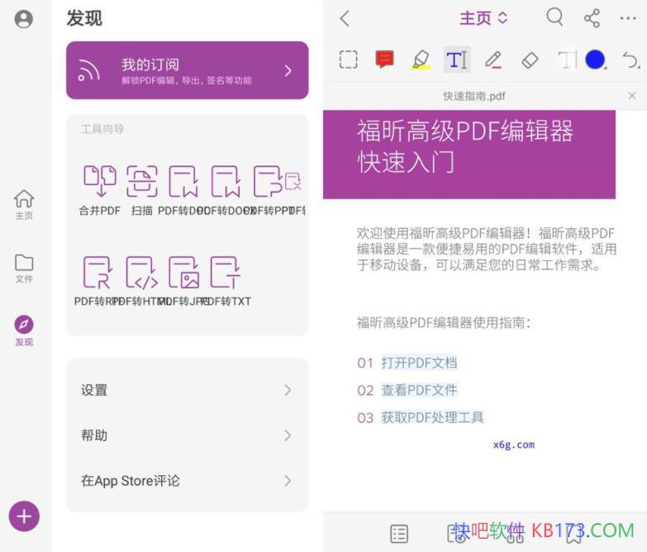The image size is (647, 552).
Task: Open the 主页 dropdown in the header
Action: pos(483,18)
